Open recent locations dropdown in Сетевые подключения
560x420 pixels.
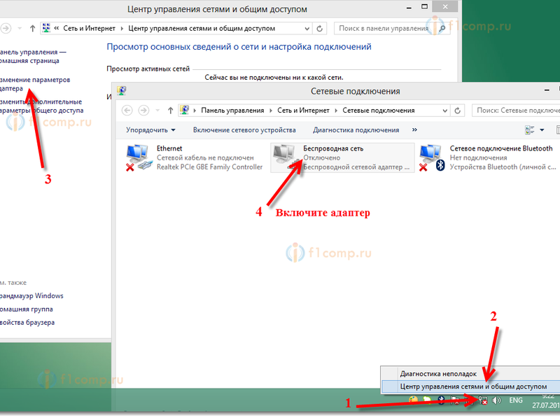157,111
